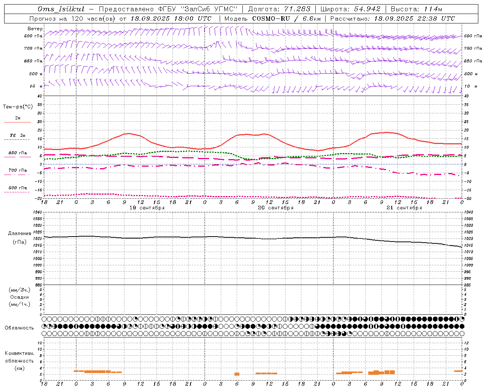This screenshot has width=484, height=387.
Task: Click the Ветер panel label
Action: point(35,29)
